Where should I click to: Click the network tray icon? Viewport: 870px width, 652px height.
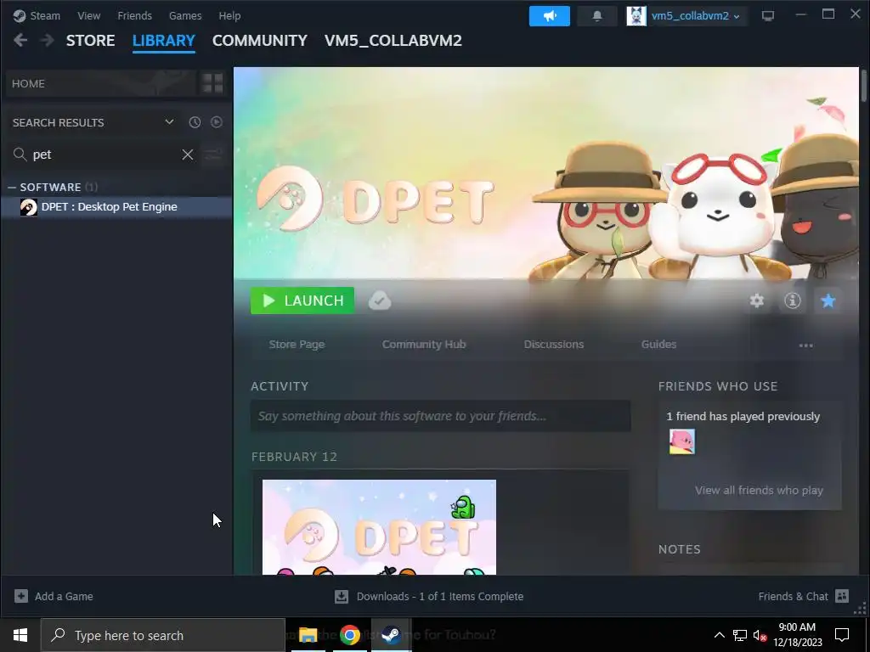coord(740,635)
